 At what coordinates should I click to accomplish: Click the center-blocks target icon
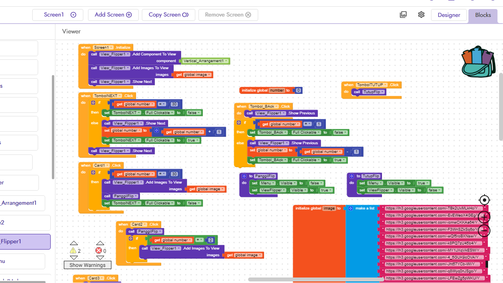click(484, 200)
